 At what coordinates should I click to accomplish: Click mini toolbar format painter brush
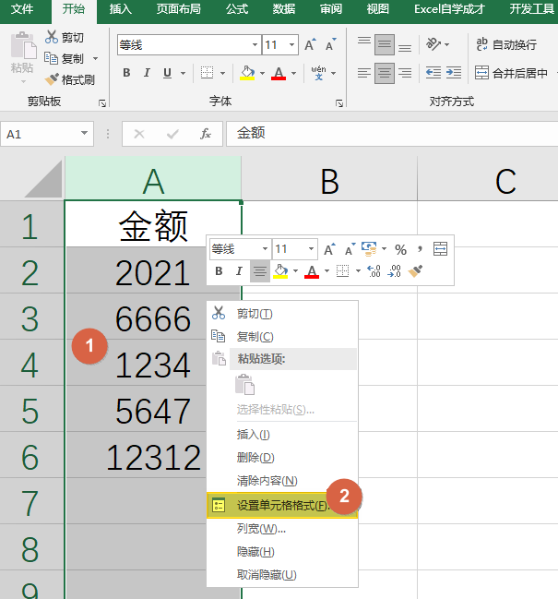[x=415, y=270]
